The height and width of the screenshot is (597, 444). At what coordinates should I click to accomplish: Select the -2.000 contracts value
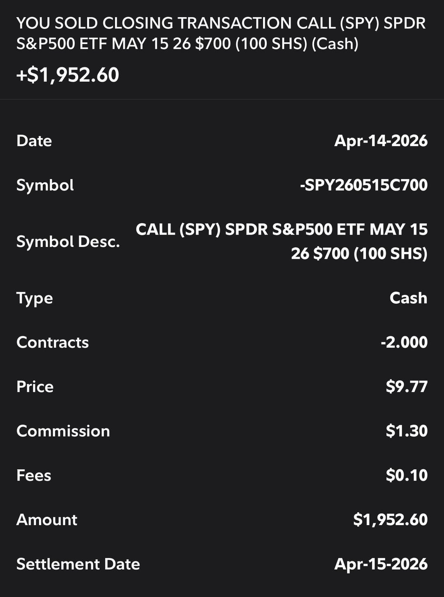[404, 343]
